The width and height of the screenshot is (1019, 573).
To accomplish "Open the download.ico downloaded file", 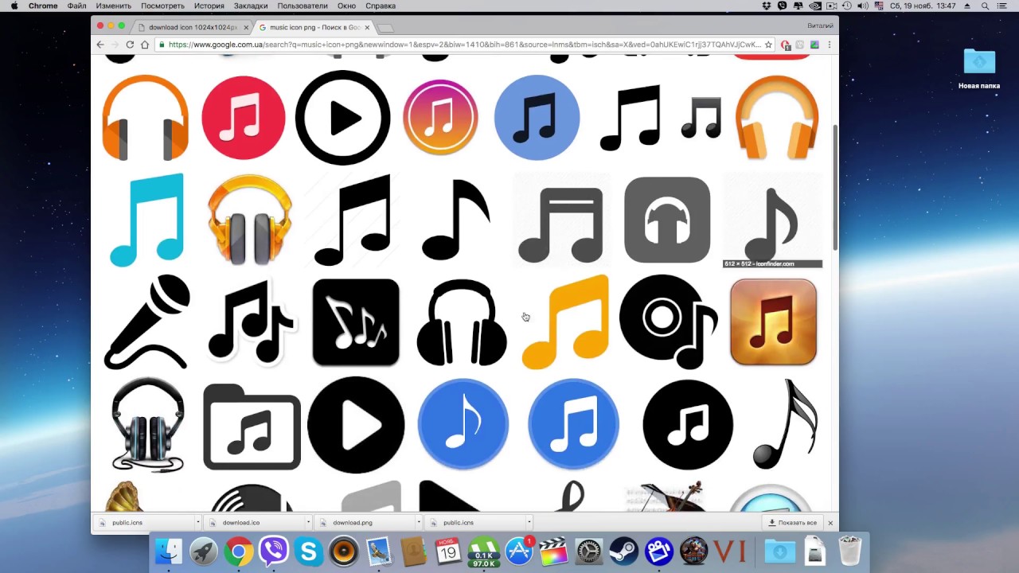I will [255, 523].
